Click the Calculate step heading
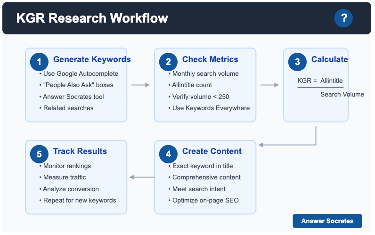Viewport: 375px width, 235px height. pos(329,59)
